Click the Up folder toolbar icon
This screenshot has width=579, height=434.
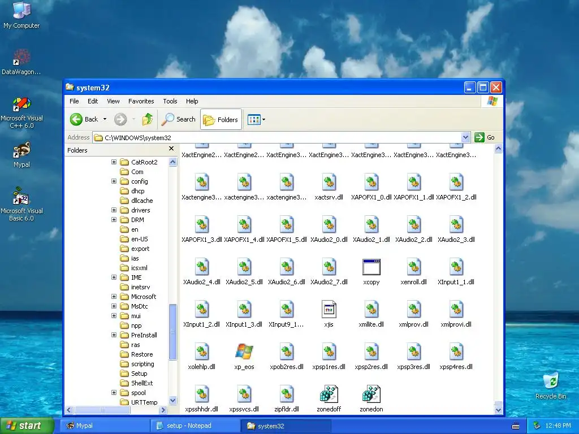click(x=148, y=119)
